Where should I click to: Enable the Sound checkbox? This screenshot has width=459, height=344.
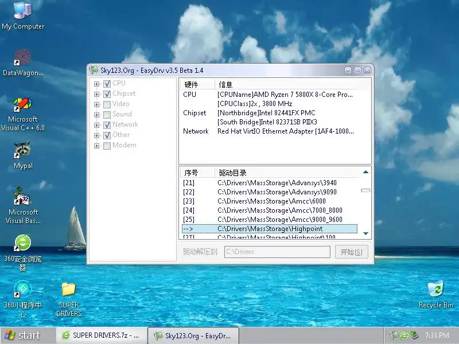107,114
